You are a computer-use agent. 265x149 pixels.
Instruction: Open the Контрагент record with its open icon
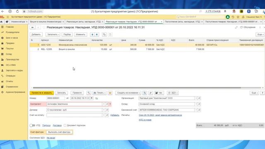107,104
